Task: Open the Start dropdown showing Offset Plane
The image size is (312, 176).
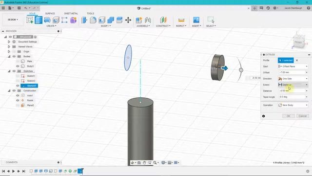Action: 293,66
